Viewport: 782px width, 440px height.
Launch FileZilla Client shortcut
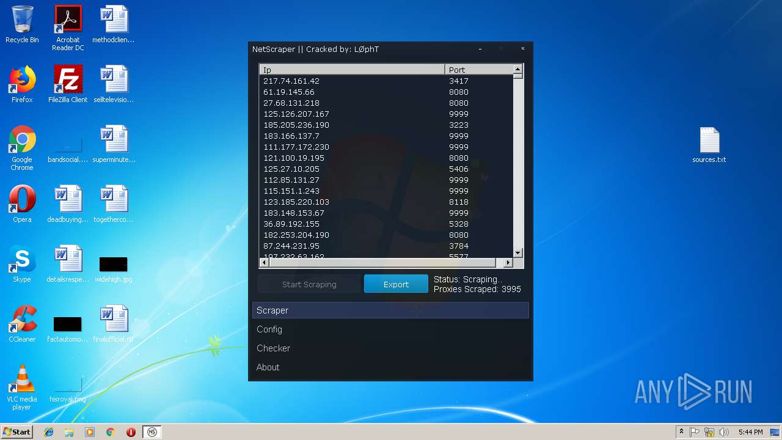(68, 84)
